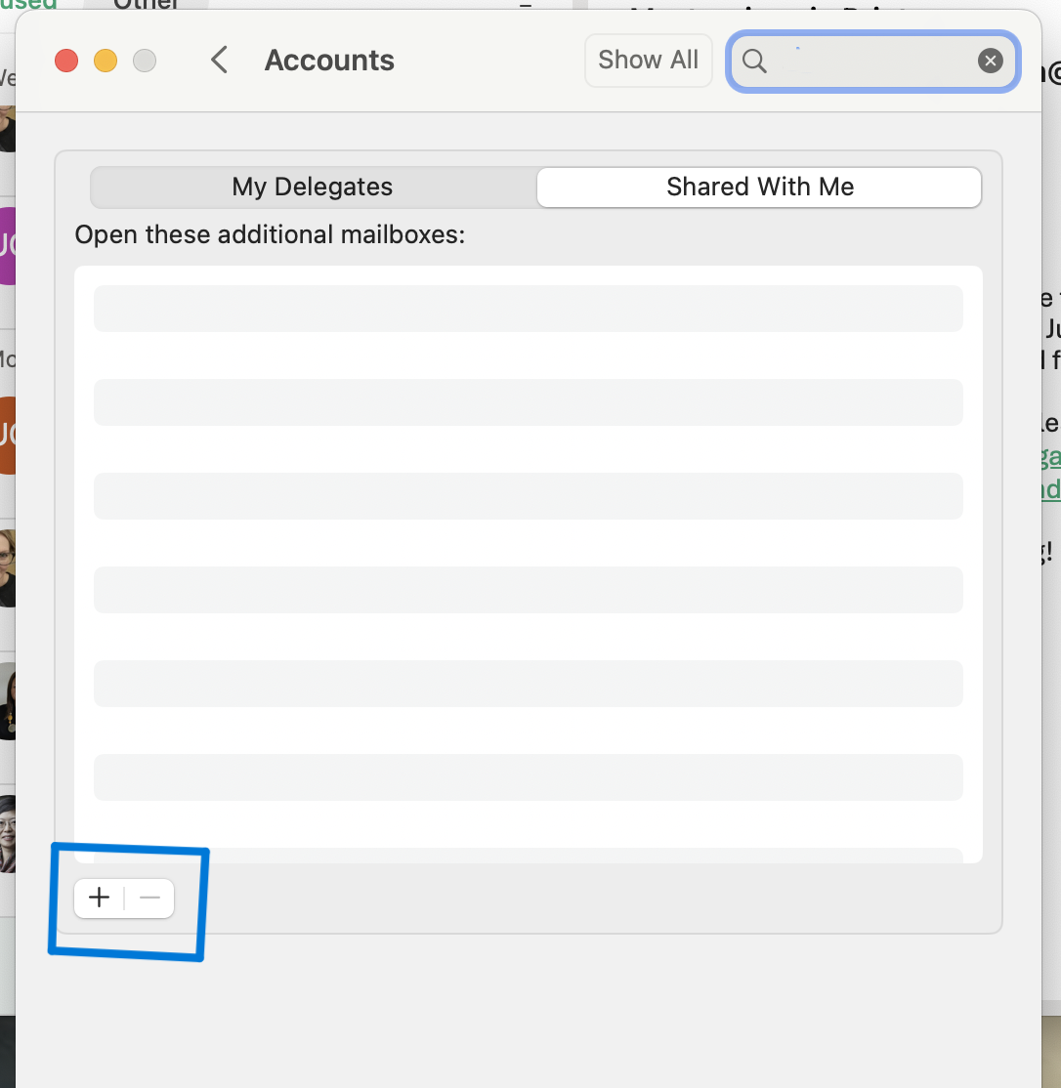1061x1088 pixels.
Task: Open the Other tab in the background inbox
Action: tap(147, 5)
